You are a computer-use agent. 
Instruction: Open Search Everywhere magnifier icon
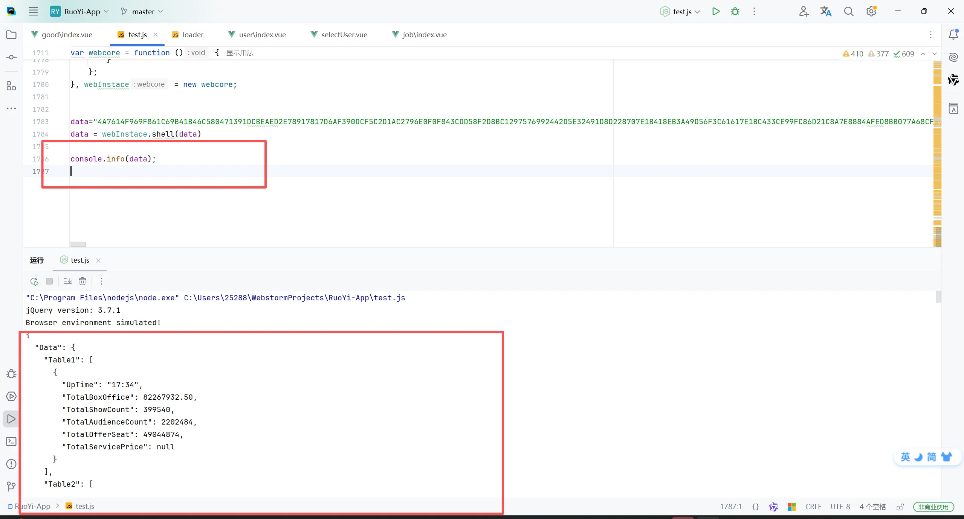pyautogui.click(x=848, y=11)
